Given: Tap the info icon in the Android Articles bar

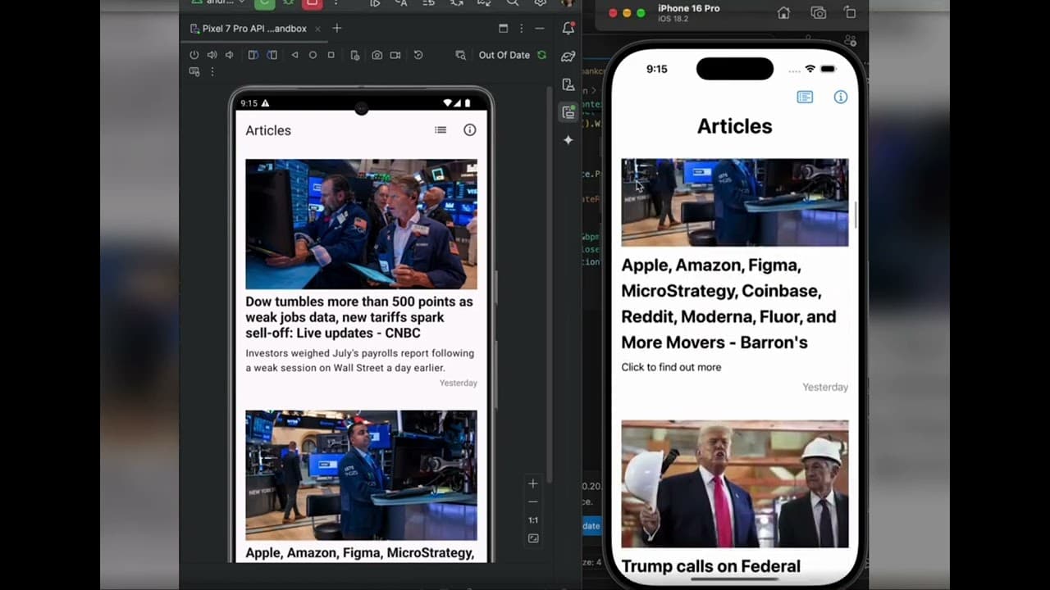Looking at the screenshot, I should coord(469,129).
